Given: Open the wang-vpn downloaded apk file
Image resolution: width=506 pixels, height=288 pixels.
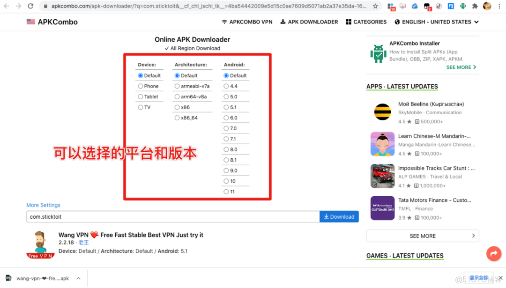Looking at the screenshot, I should pos(43,278).
